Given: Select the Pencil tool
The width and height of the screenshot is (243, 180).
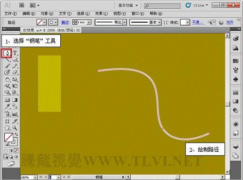Looking at the screenshot, I should coord(15,66).
